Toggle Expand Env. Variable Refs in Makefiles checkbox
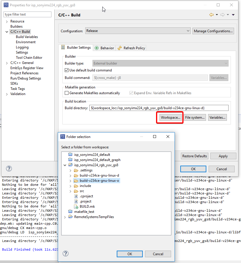Screen dimensions: 241x263 pyautogui.click(x=131, y=93)
